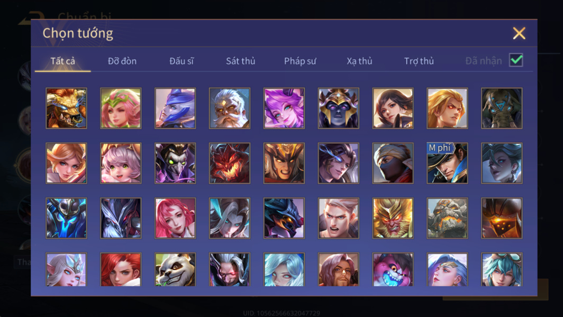Select the stone golem hero portrait
This screenshot has height=317, width=563.
coord(447,218)
